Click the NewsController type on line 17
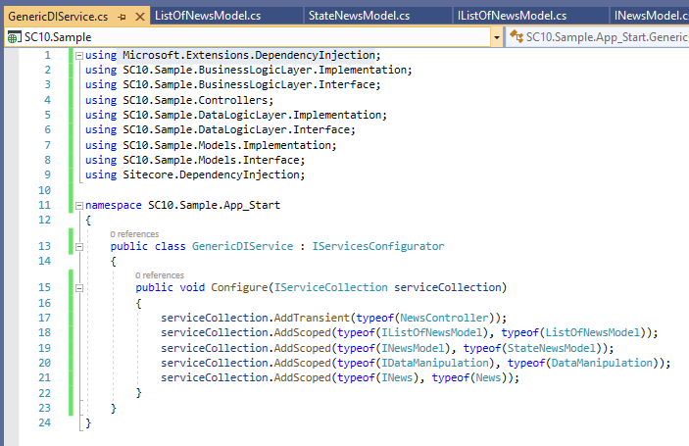Screen dimensions: 689x446 pos(444,318)
